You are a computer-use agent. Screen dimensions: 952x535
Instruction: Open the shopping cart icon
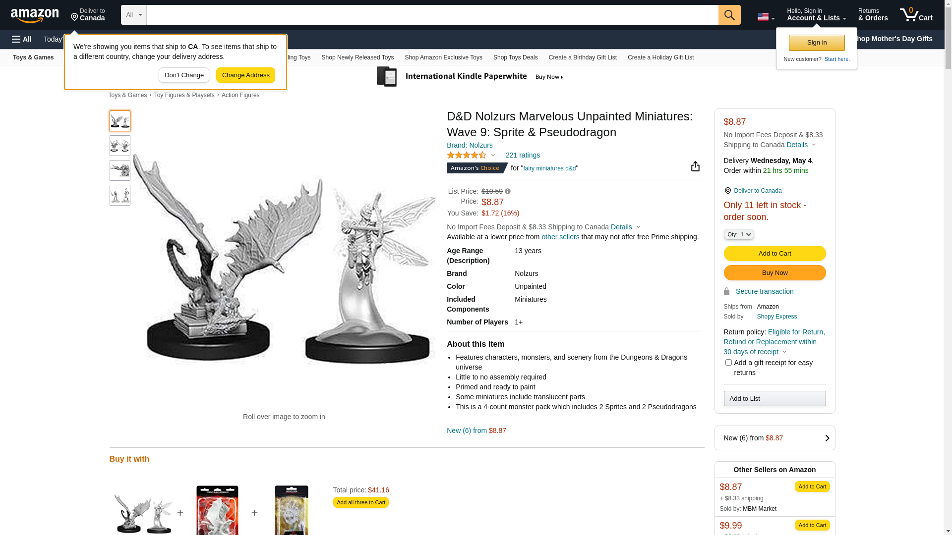click(x=916, y=15)
